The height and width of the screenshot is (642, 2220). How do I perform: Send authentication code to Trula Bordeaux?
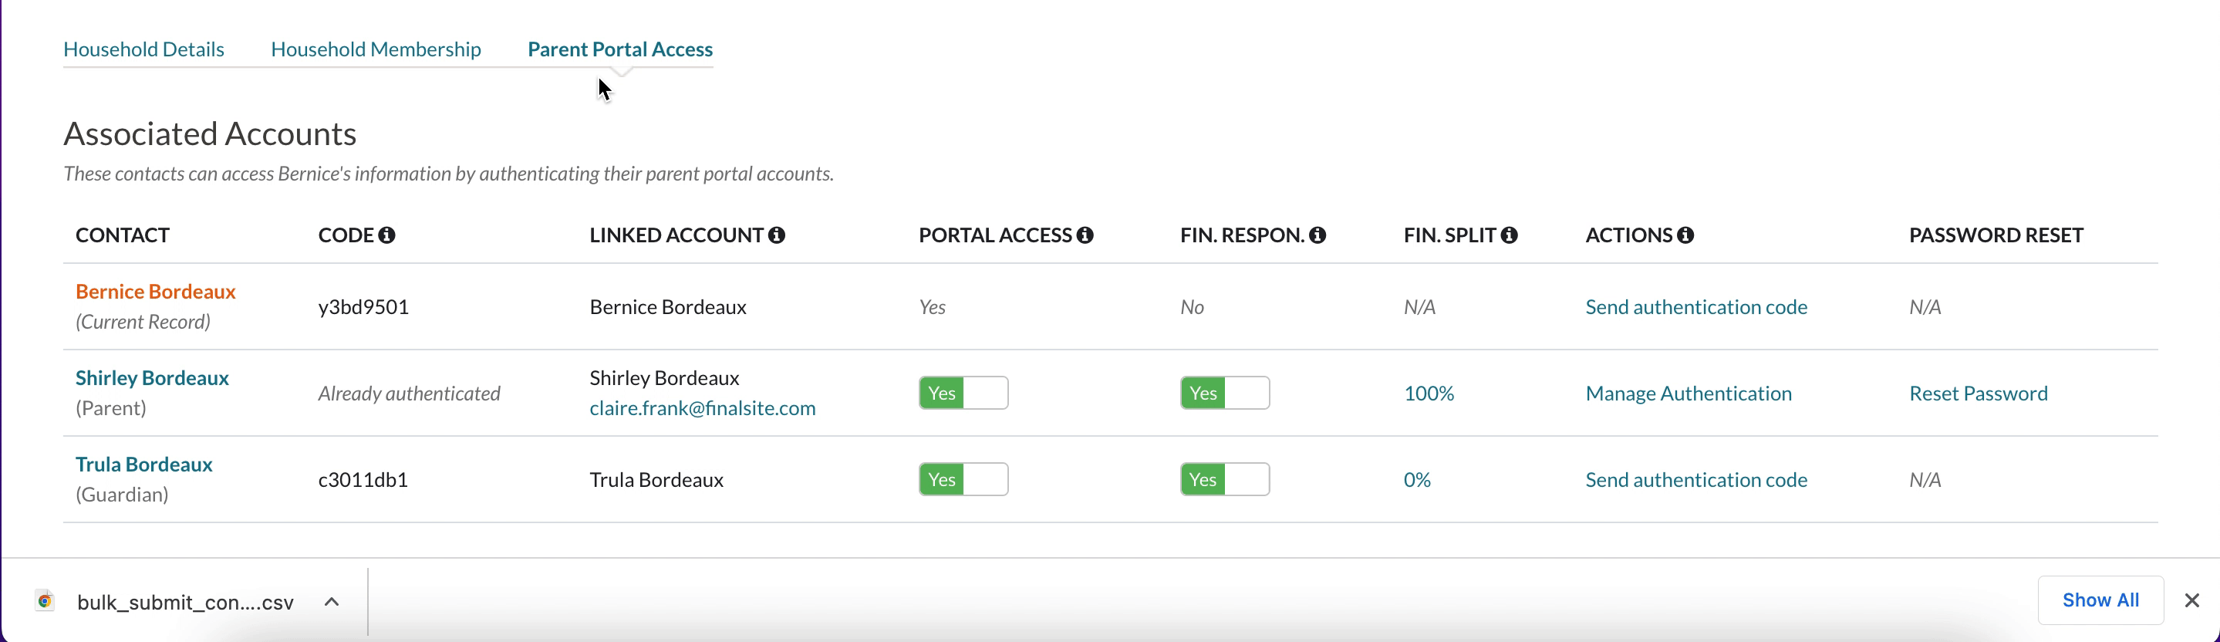[x=1696, y=480]
